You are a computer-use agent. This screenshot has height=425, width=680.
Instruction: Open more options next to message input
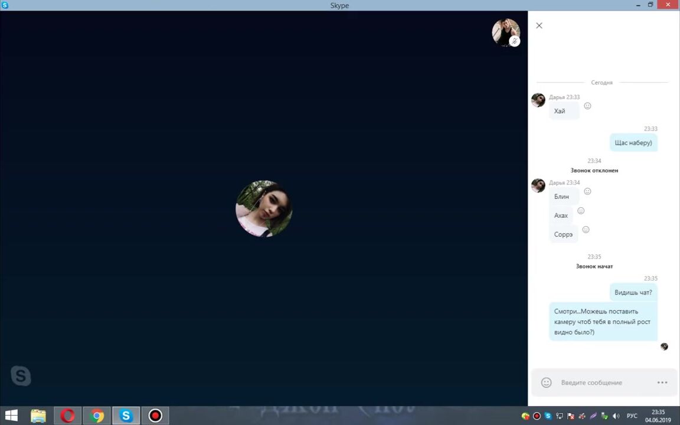pos(662,382)
